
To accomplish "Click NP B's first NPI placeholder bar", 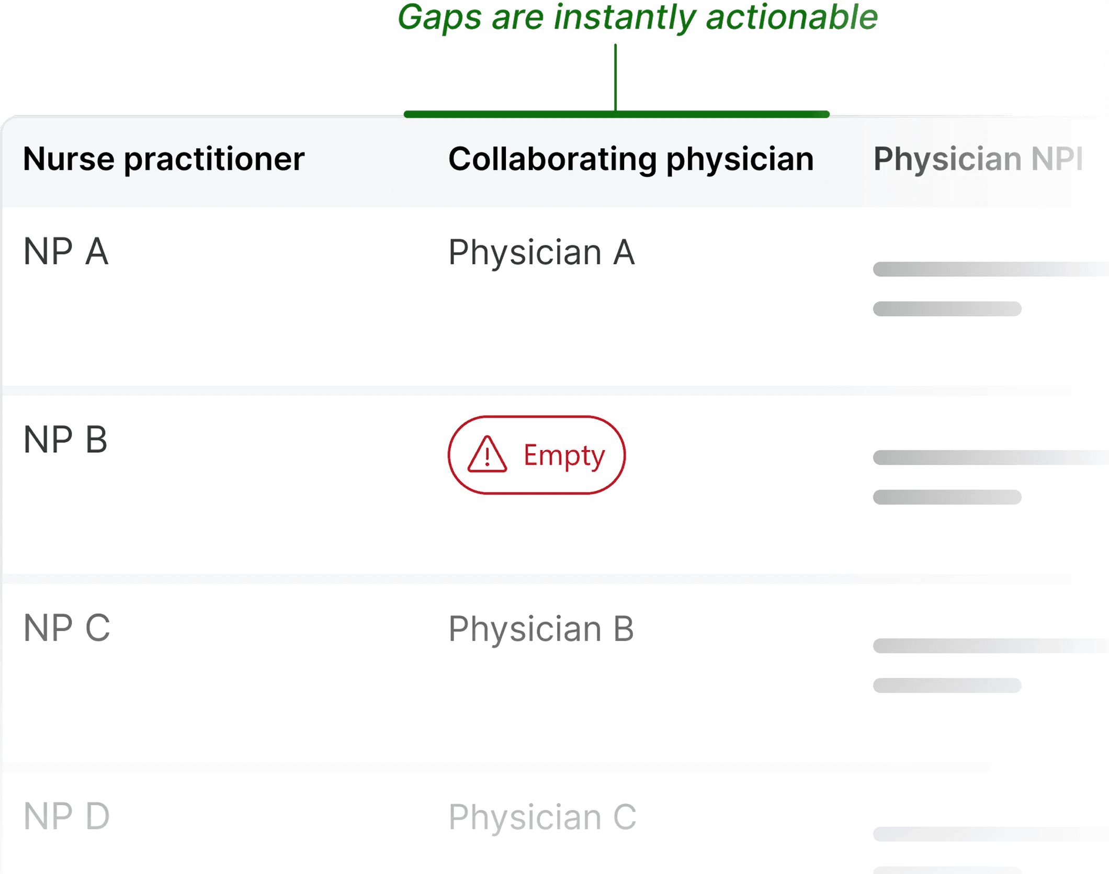I will click(991, 457).
